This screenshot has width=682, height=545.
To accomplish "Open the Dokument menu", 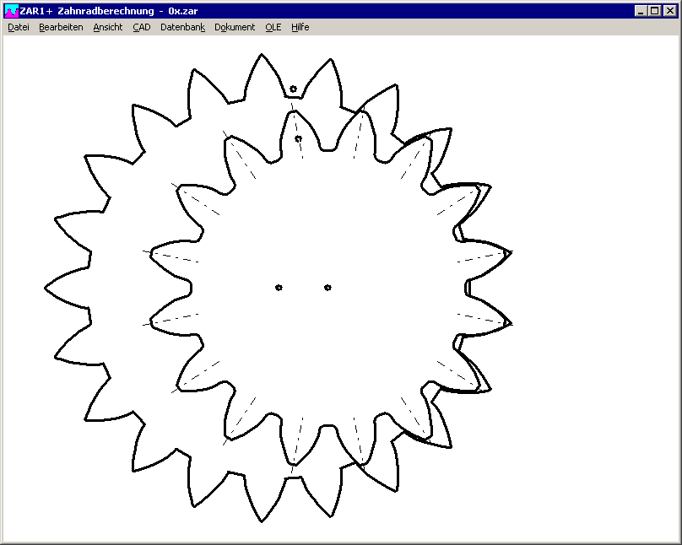I will tap(235, 27).
